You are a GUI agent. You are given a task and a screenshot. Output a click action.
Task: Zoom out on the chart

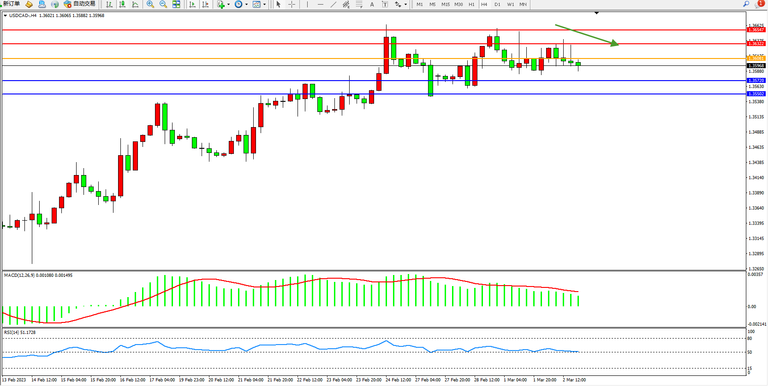[x=163, y=5]
